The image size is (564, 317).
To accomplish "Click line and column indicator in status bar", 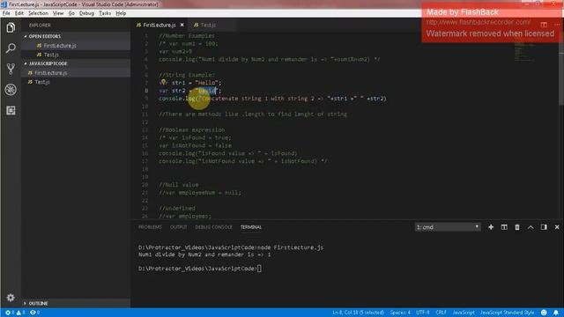I will tap(358, 313).
